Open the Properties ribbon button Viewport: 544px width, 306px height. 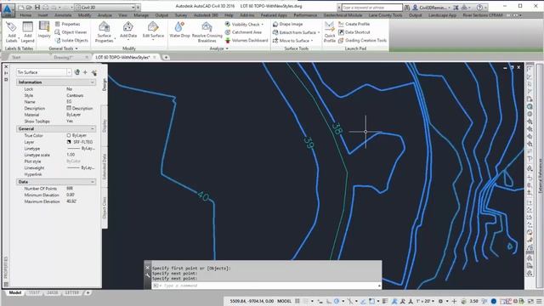[67, 24]
